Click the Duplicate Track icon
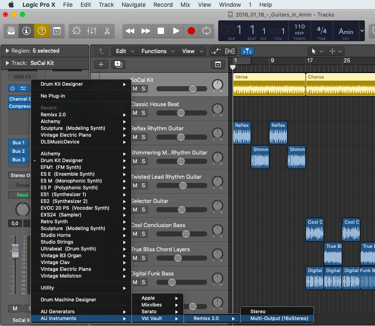375x326 pixels. [x=118, y=64]
